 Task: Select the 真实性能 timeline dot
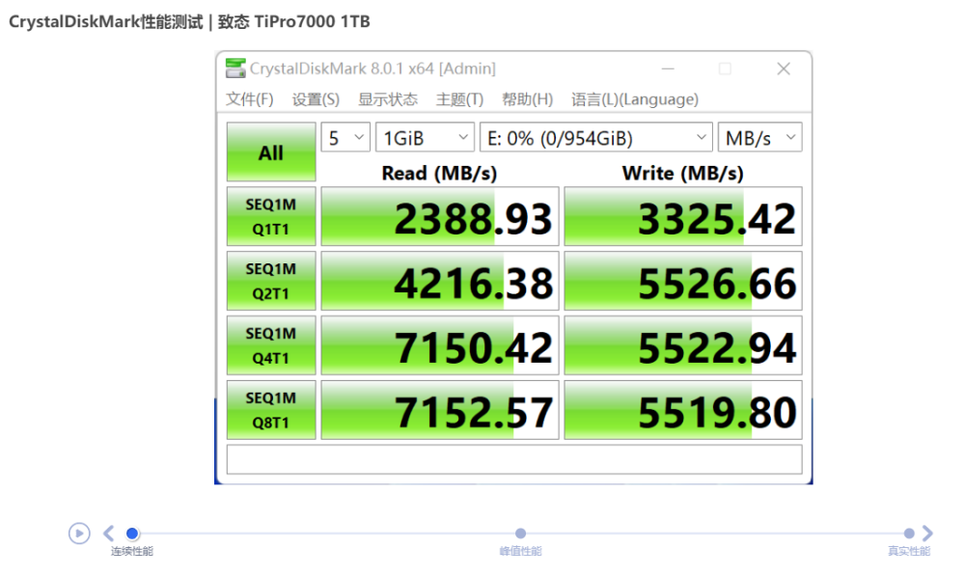click(909, 533)
